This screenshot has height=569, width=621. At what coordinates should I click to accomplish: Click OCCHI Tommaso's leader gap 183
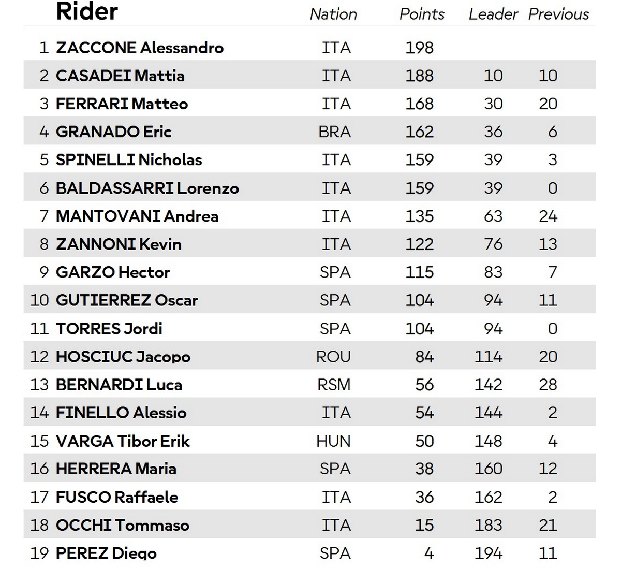click(x=489, y=525)
